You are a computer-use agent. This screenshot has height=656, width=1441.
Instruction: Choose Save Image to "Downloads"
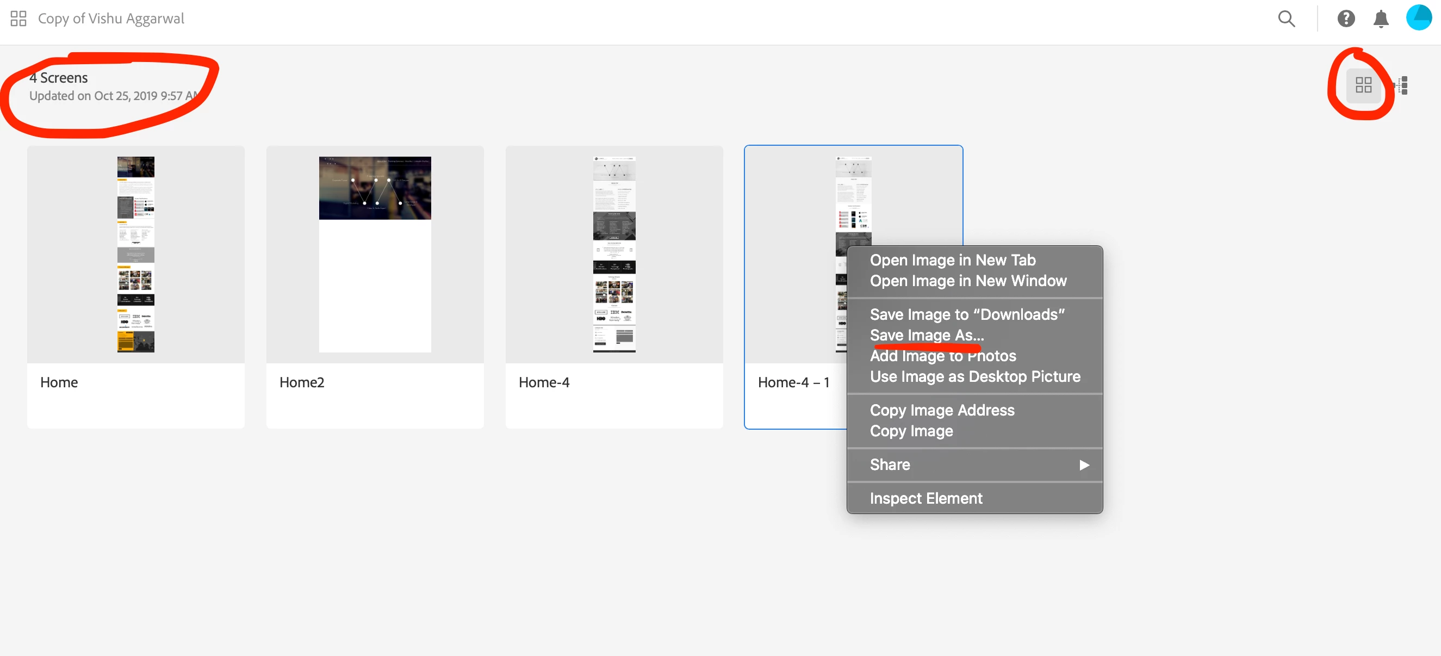click(x=967, y=314)
